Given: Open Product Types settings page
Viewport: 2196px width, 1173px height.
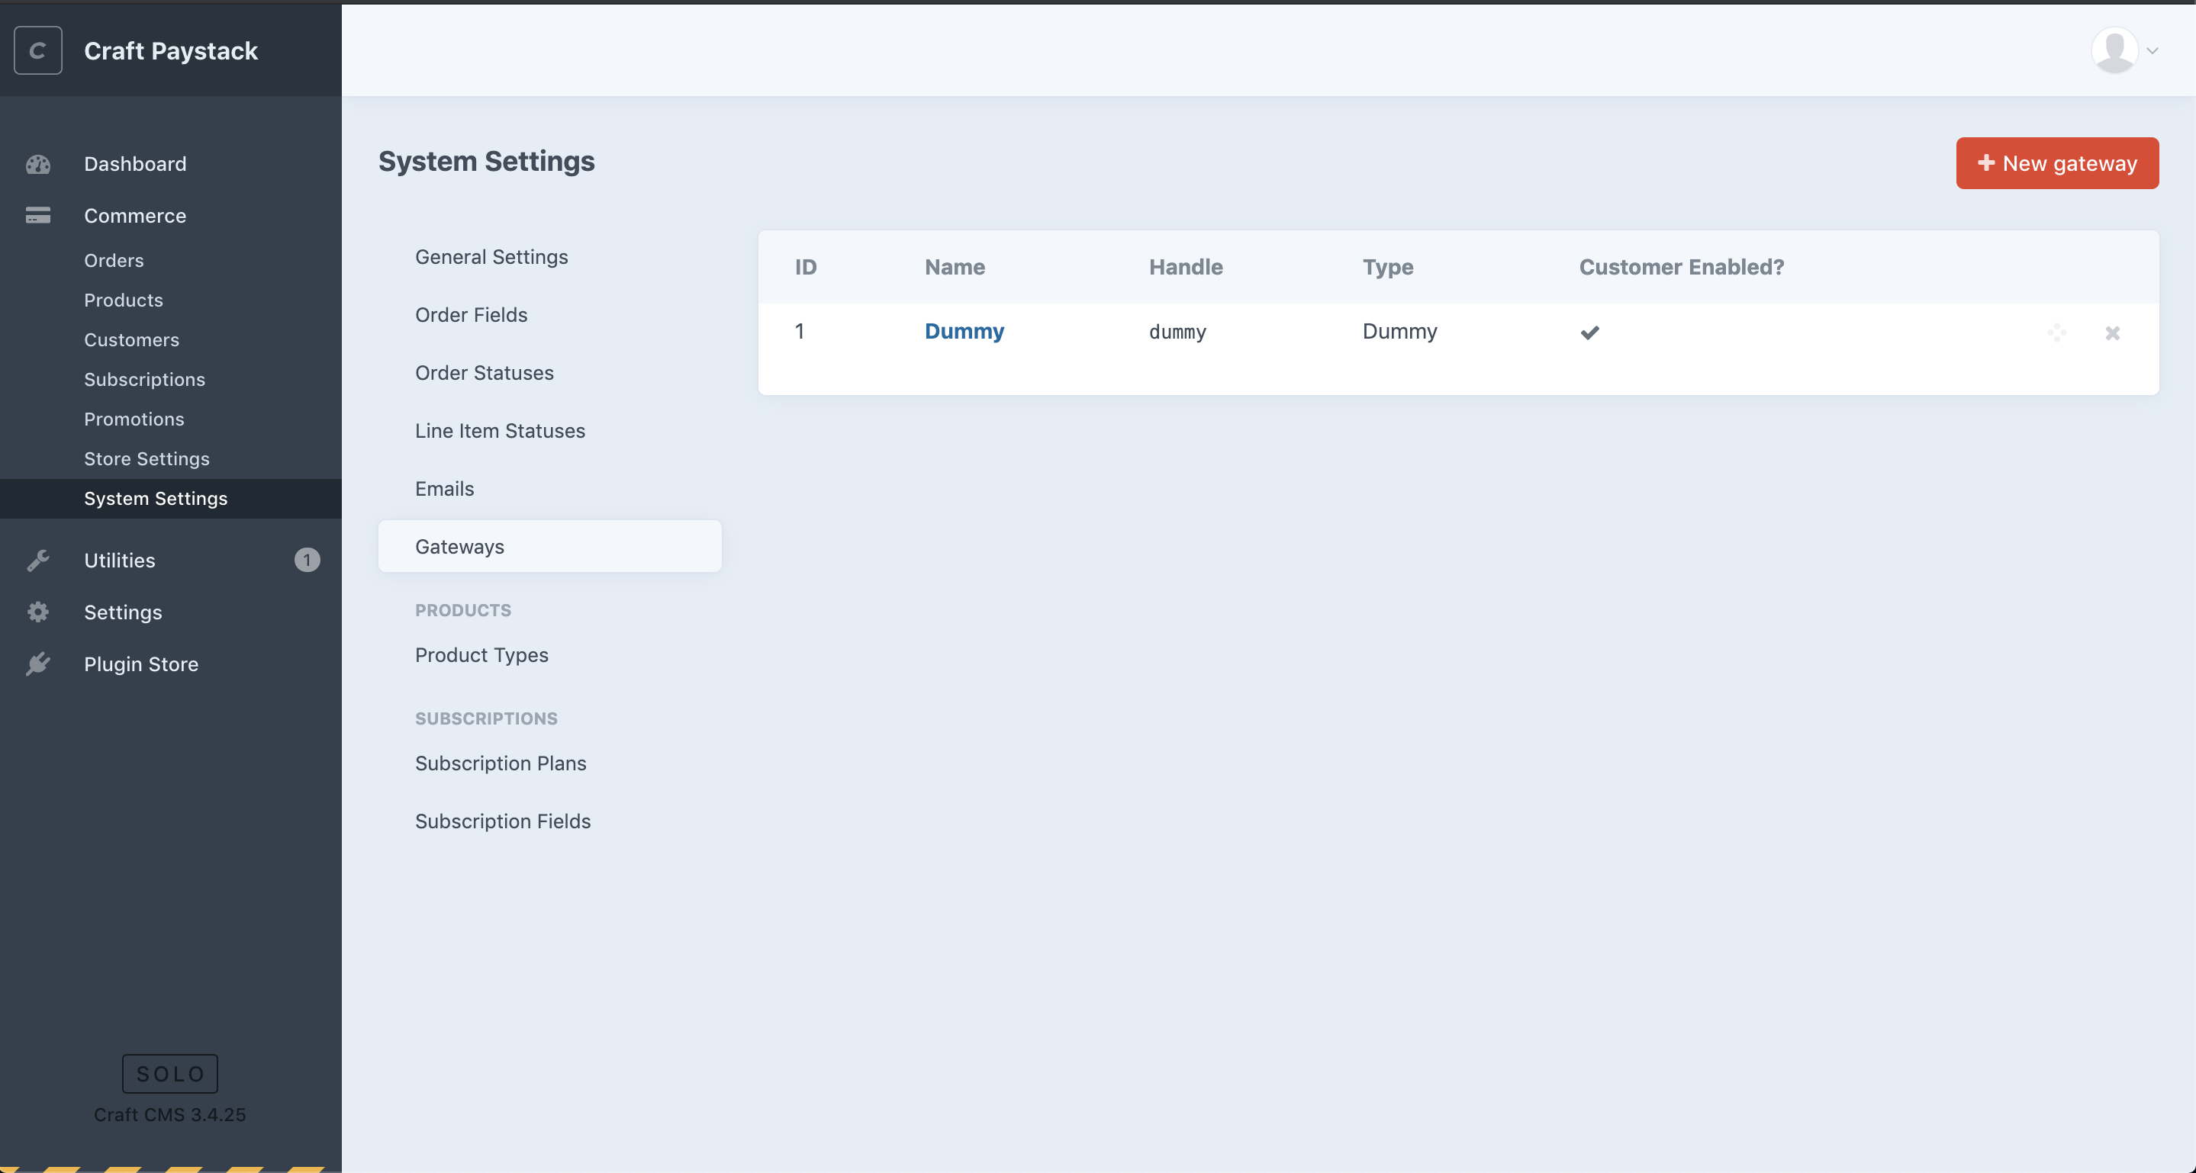Looking at the screenshot, I should click(x=482, y=654).
